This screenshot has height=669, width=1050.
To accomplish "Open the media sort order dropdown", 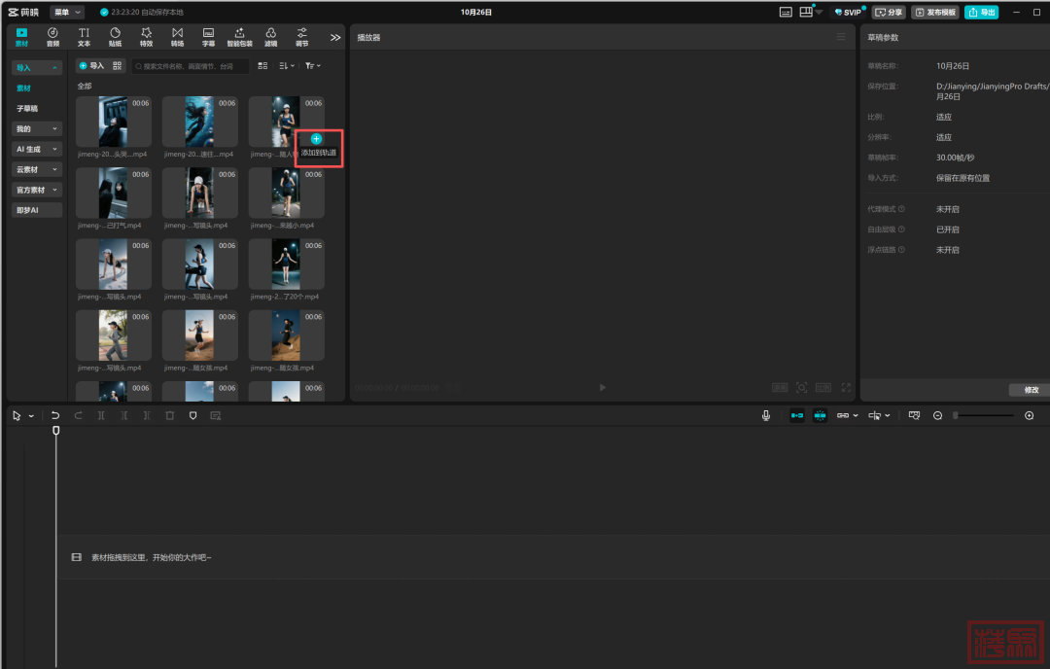I will 287,66.
